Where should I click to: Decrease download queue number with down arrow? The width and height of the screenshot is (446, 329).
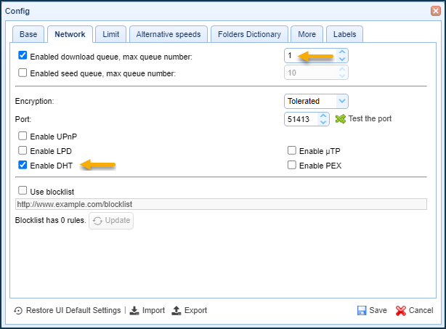[x=342, y=59]
